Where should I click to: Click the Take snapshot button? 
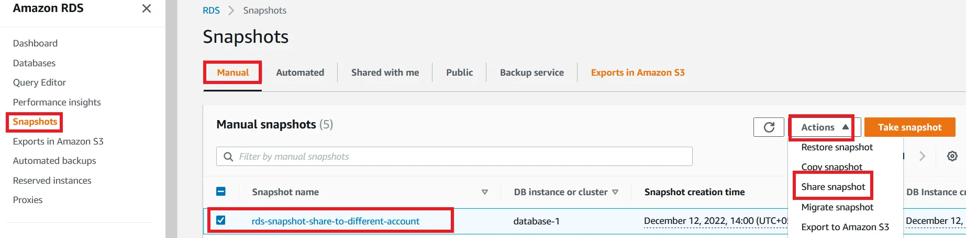click(x=909, y=127)
